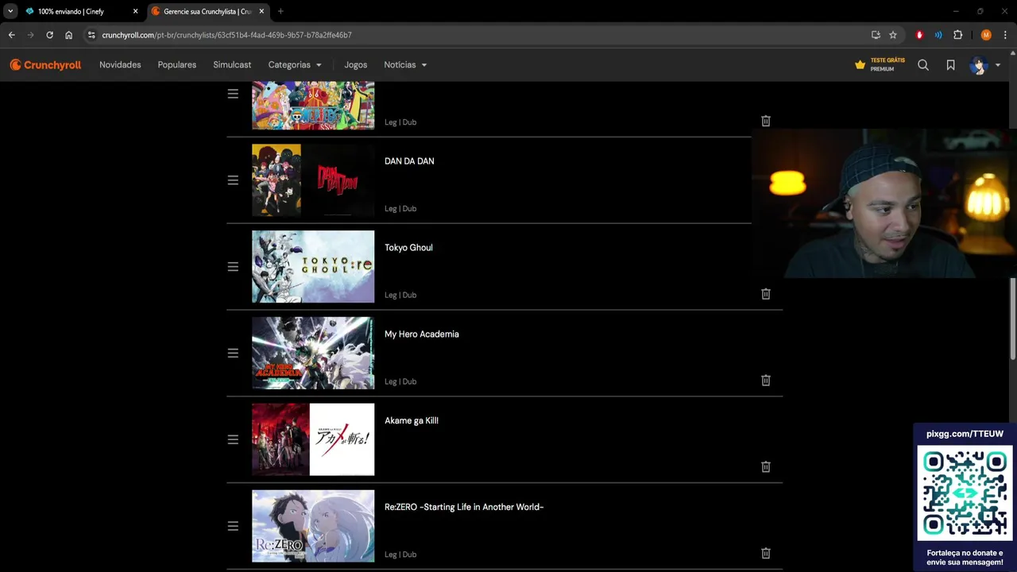The height and width of the screenshot is (572, 1017).
Task: Select the Gerencie sua Crunchylista tab
Action: [x=207, y=11]
